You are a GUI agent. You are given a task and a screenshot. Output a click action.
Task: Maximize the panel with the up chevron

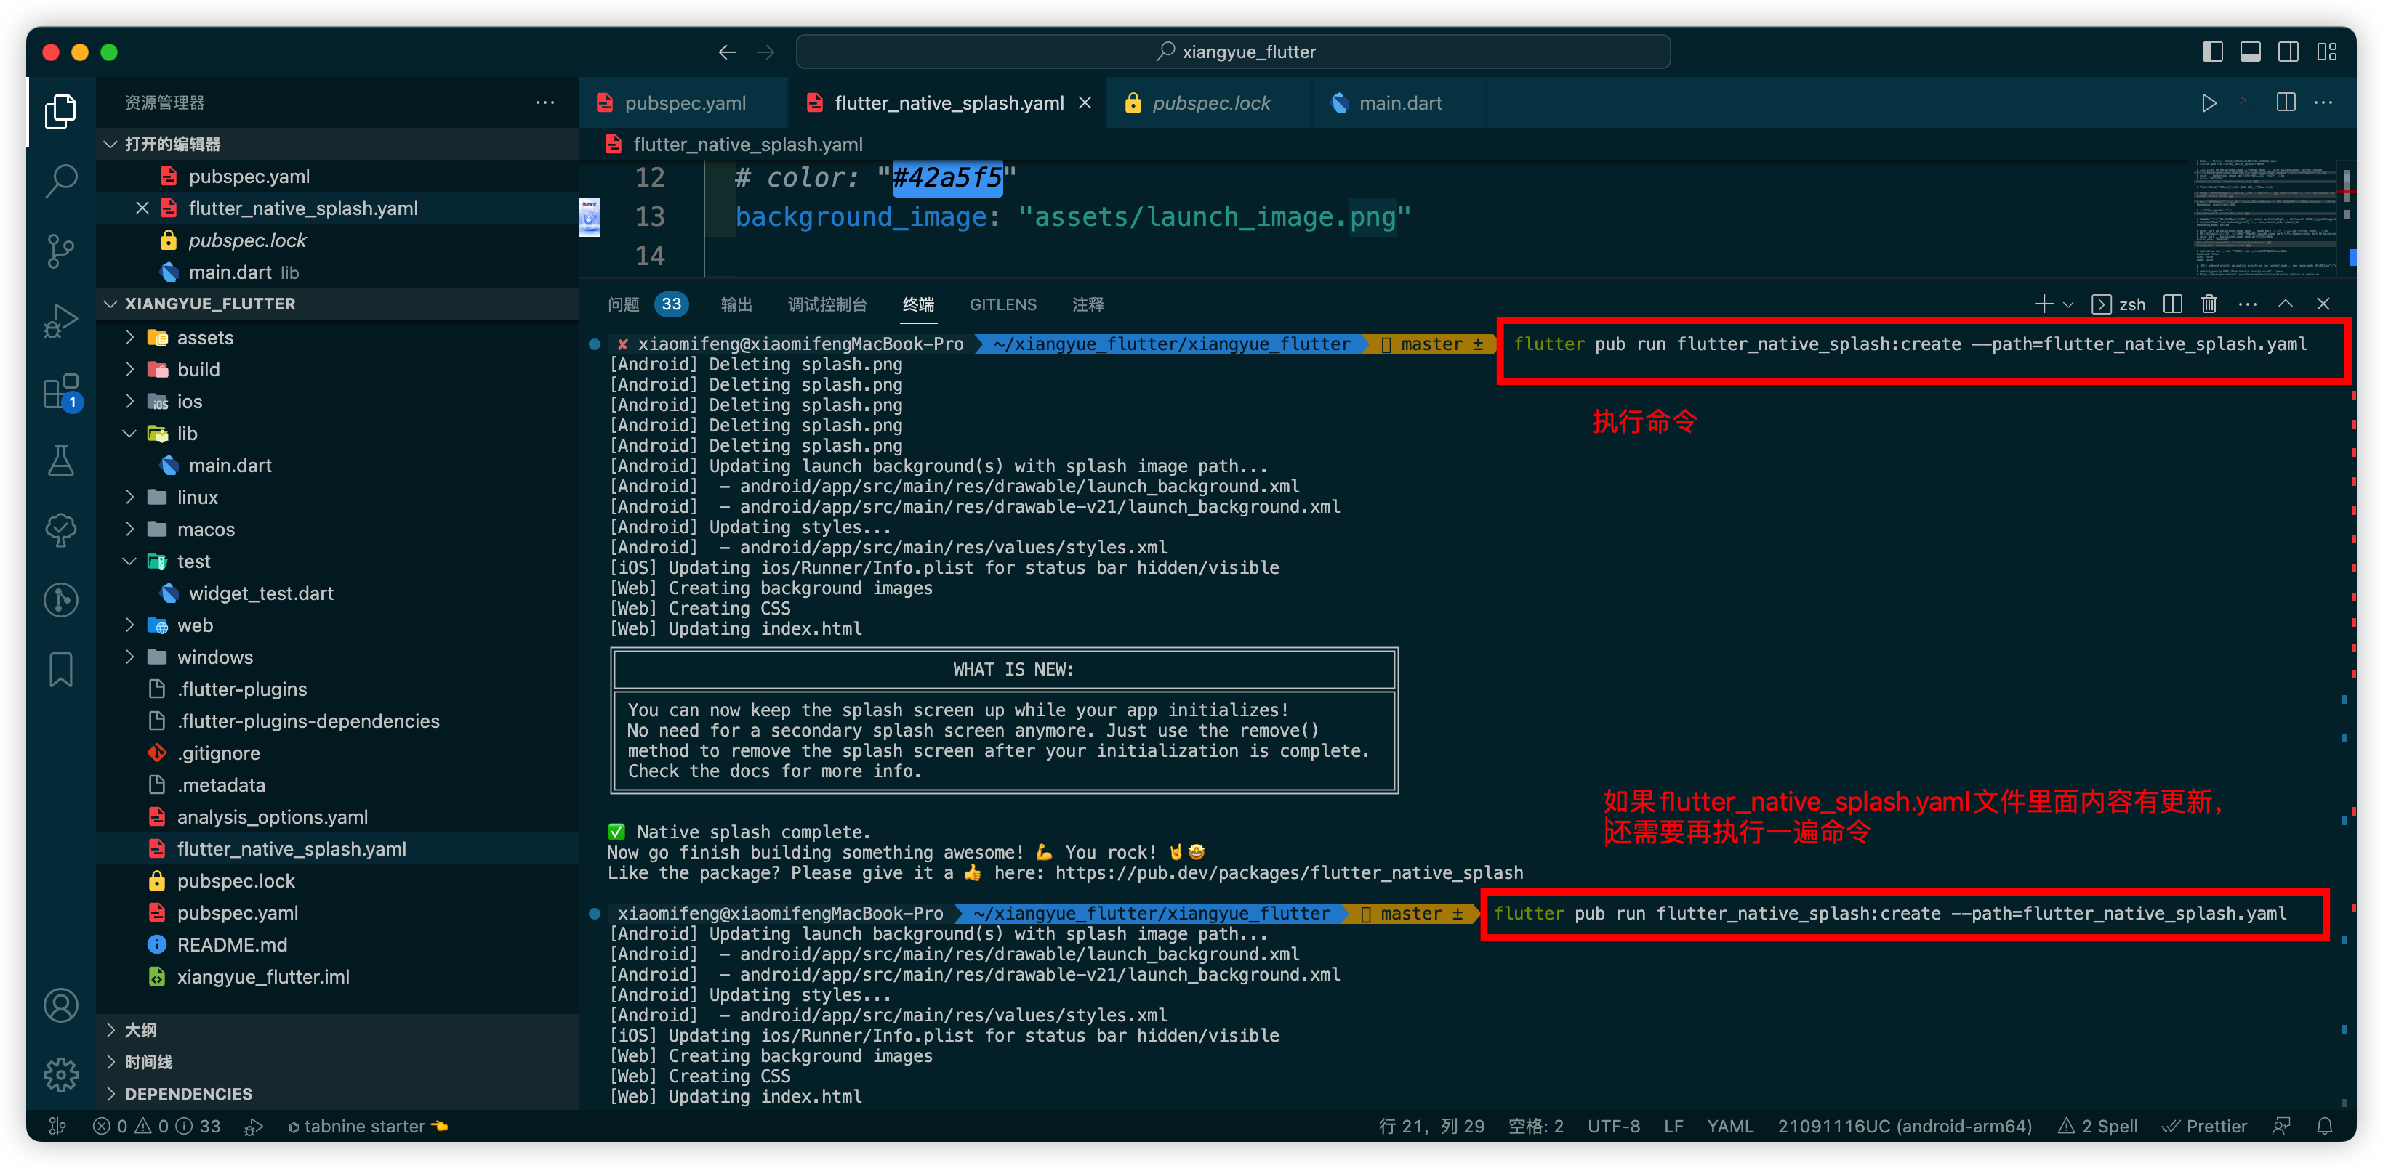(2285, 304)
